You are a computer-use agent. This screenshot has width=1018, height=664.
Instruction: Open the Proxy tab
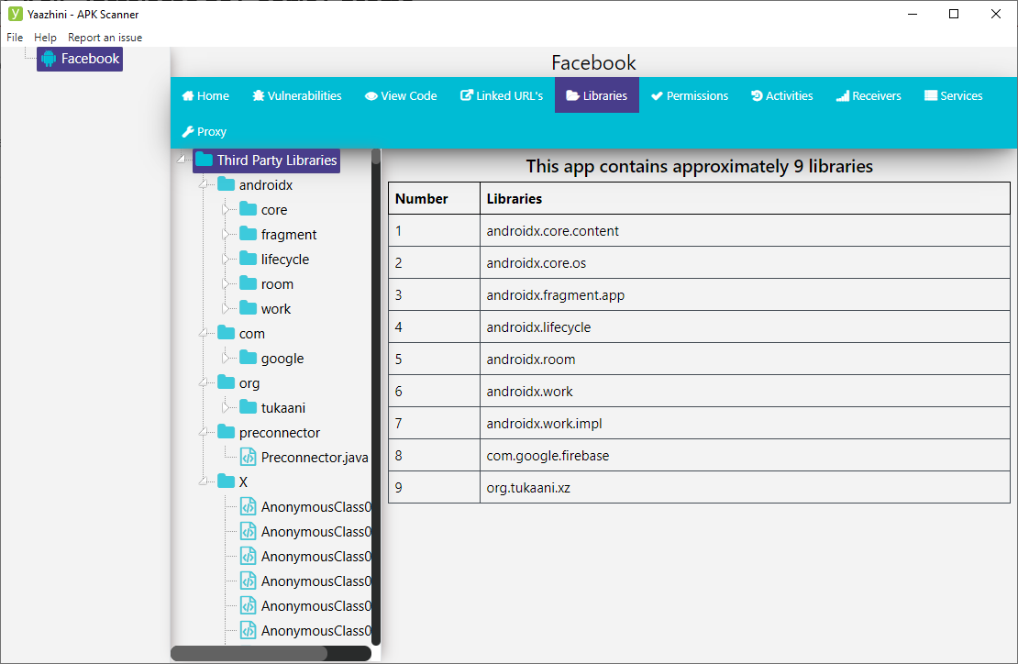point(204,131)
